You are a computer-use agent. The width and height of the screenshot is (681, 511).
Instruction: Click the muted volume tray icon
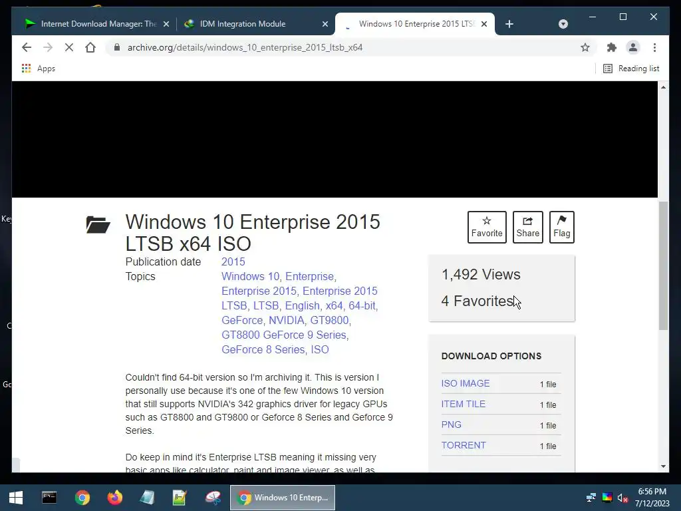pos(622,498)
